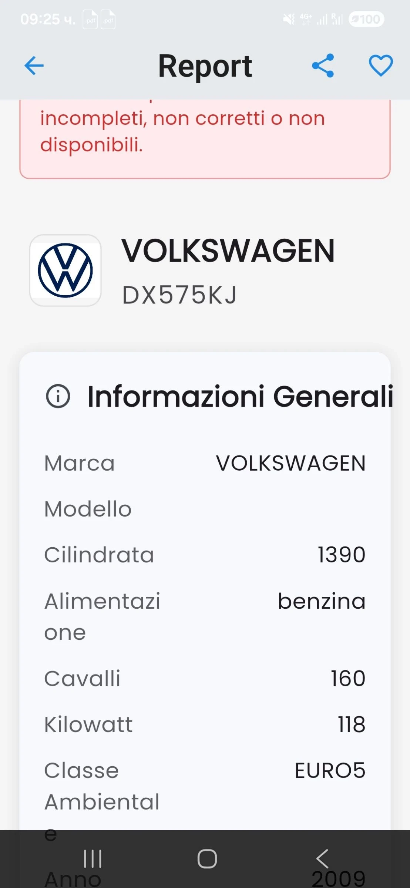This screenshot has width=410, height=888.
Task: Tap the share icon
Action: pyautogui.click(x=323, y=66)
